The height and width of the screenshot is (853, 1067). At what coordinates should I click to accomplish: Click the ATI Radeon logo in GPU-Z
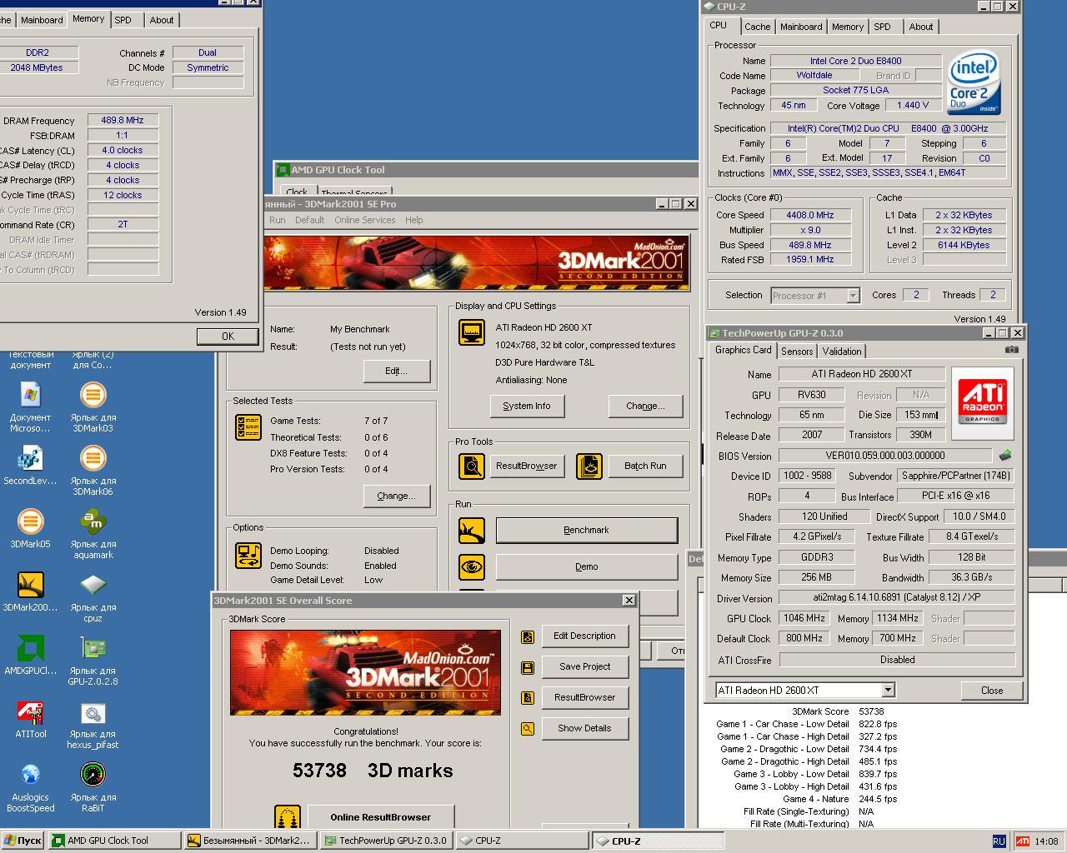point(983,402)
